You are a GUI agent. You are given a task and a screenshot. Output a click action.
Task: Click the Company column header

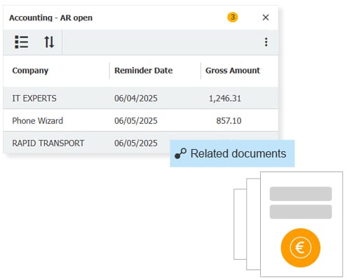coord(30,71)
